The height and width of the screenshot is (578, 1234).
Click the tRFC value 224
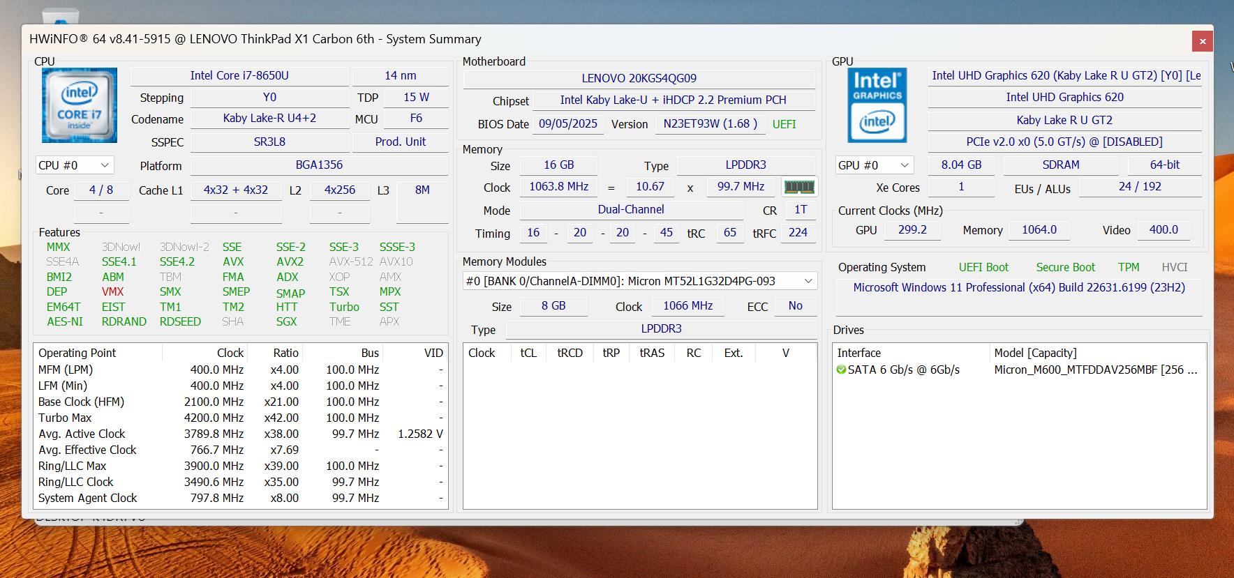point(798,232)
